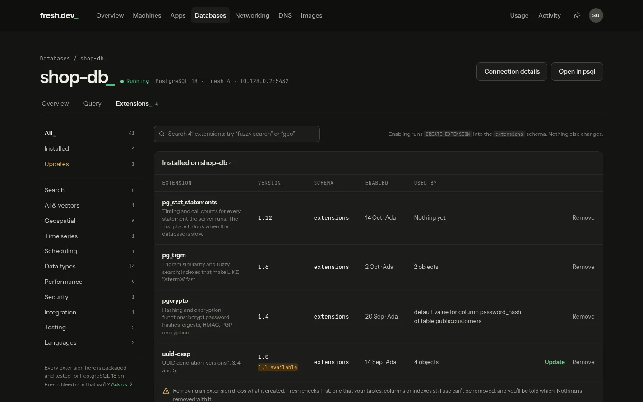Screen dimensions: 643x402
Task: Click the fresh.dev logo
Action: pos(59,15)
